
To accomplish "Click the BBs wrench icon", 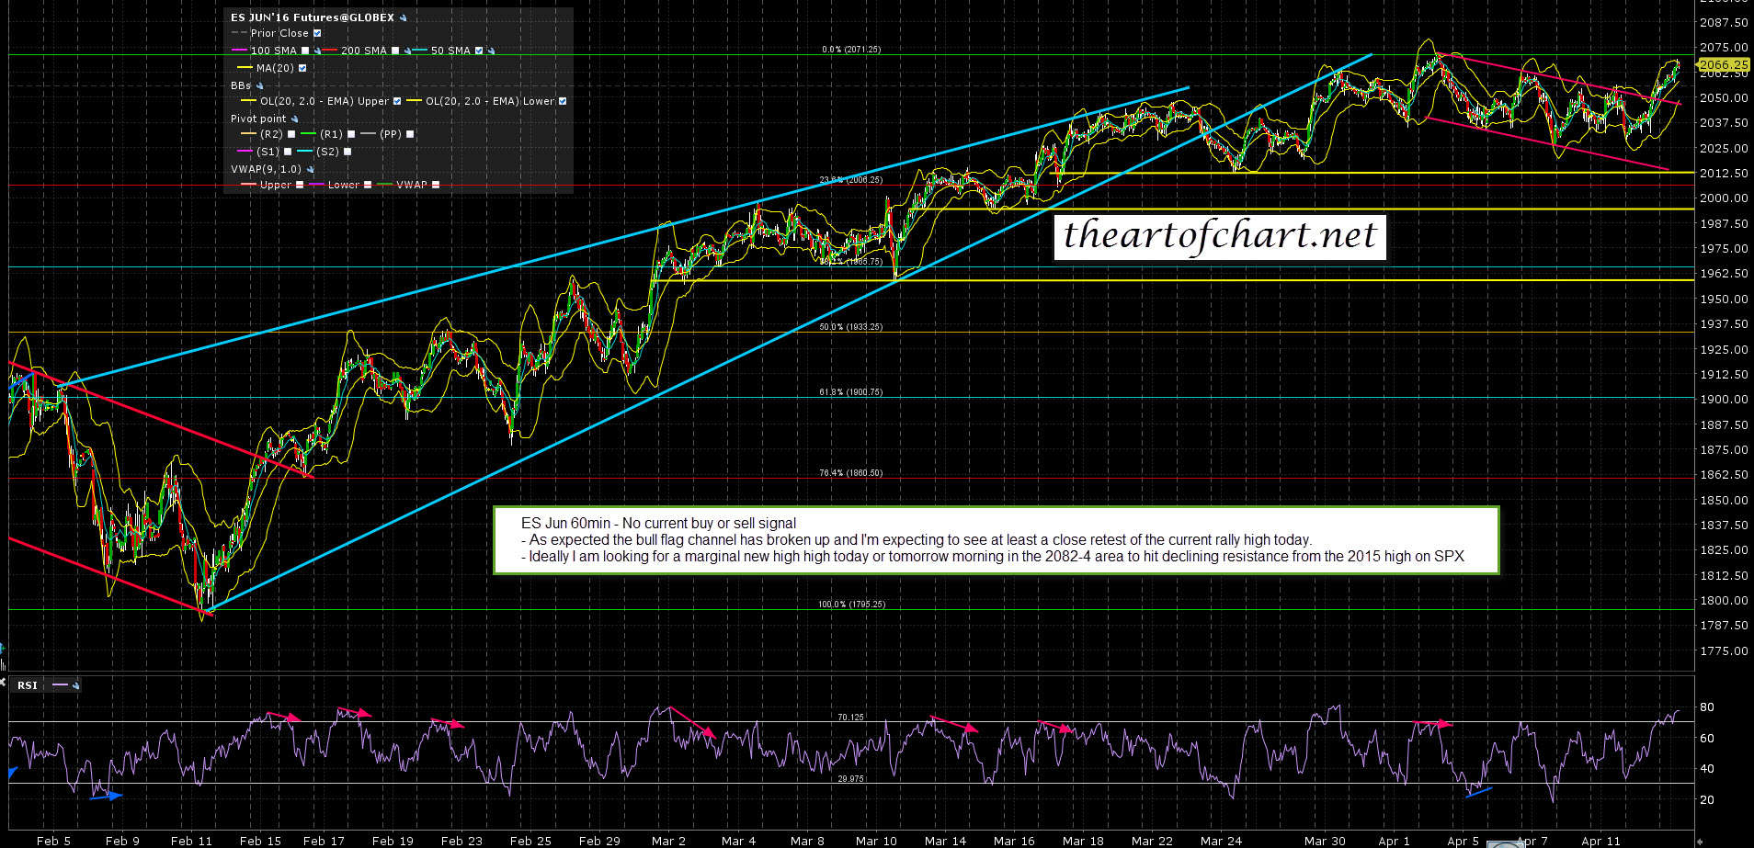I will 259,85.
